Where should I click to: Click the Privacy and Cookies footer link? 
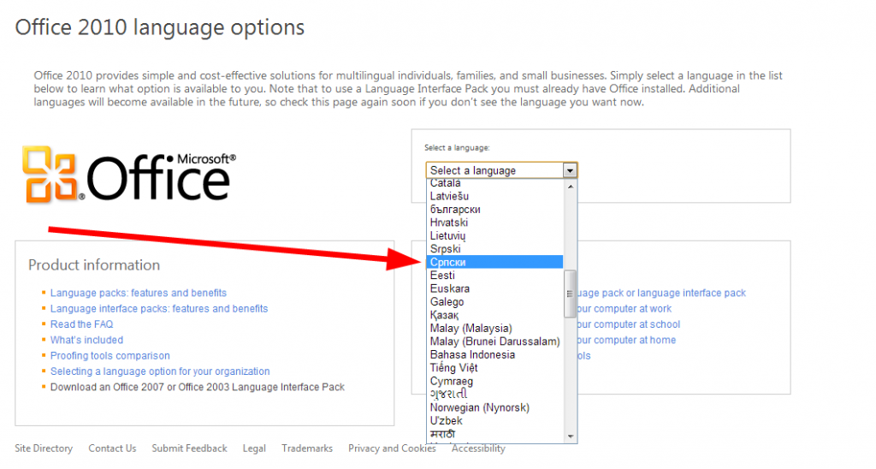point(392,448)
